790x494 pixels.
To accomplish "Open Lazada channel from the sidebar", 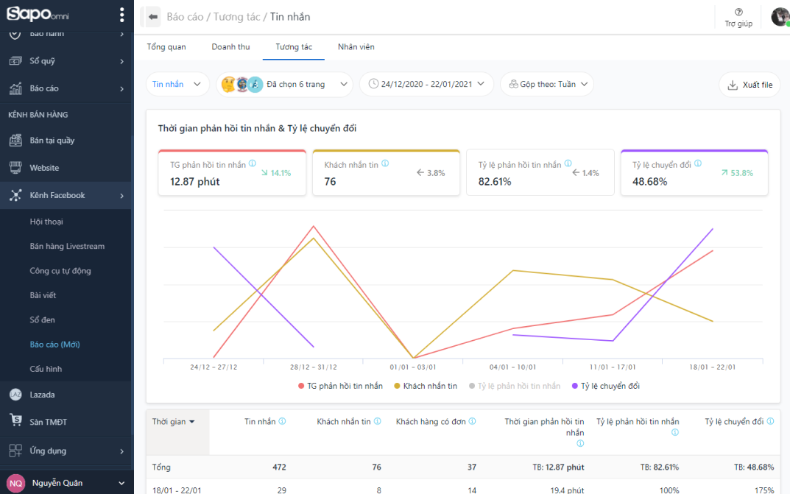I will pos(43,395).
